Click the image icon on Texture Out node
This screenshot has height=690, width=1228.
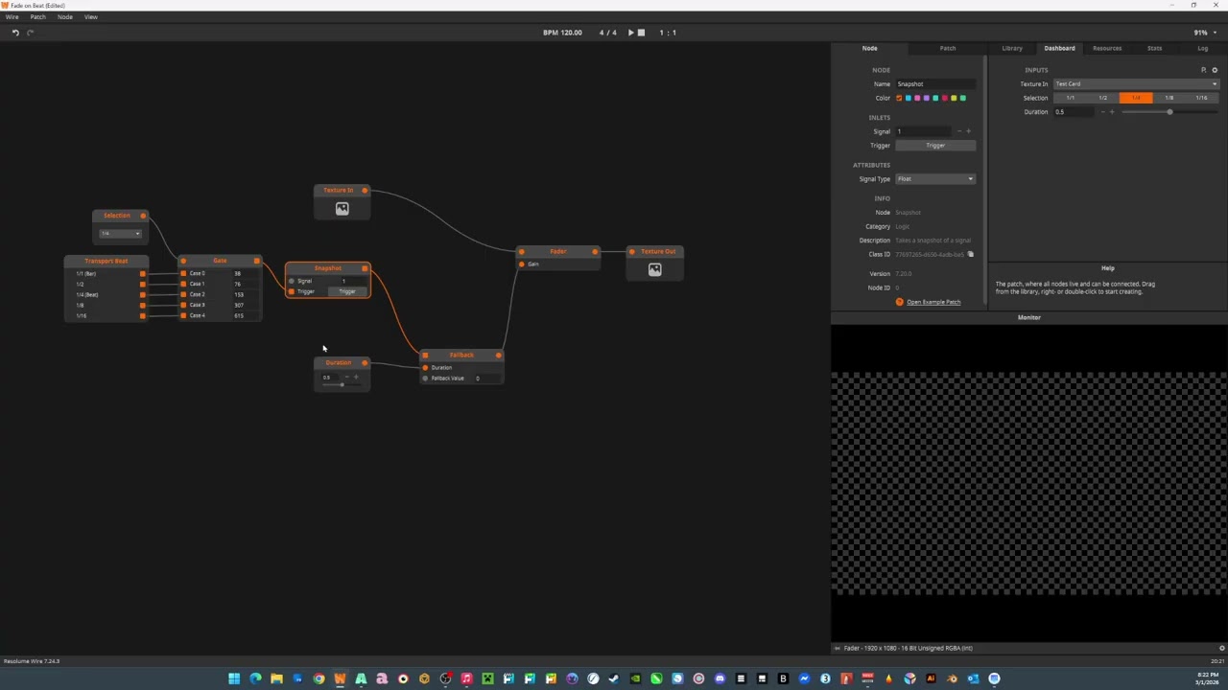(654, 270)
